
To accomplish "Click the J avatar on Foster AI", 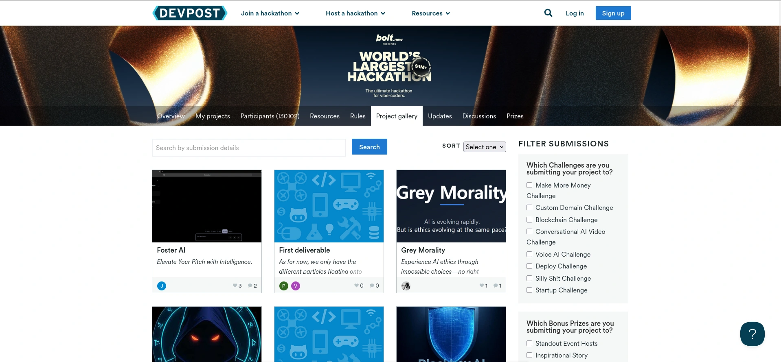I will [162, 286].
